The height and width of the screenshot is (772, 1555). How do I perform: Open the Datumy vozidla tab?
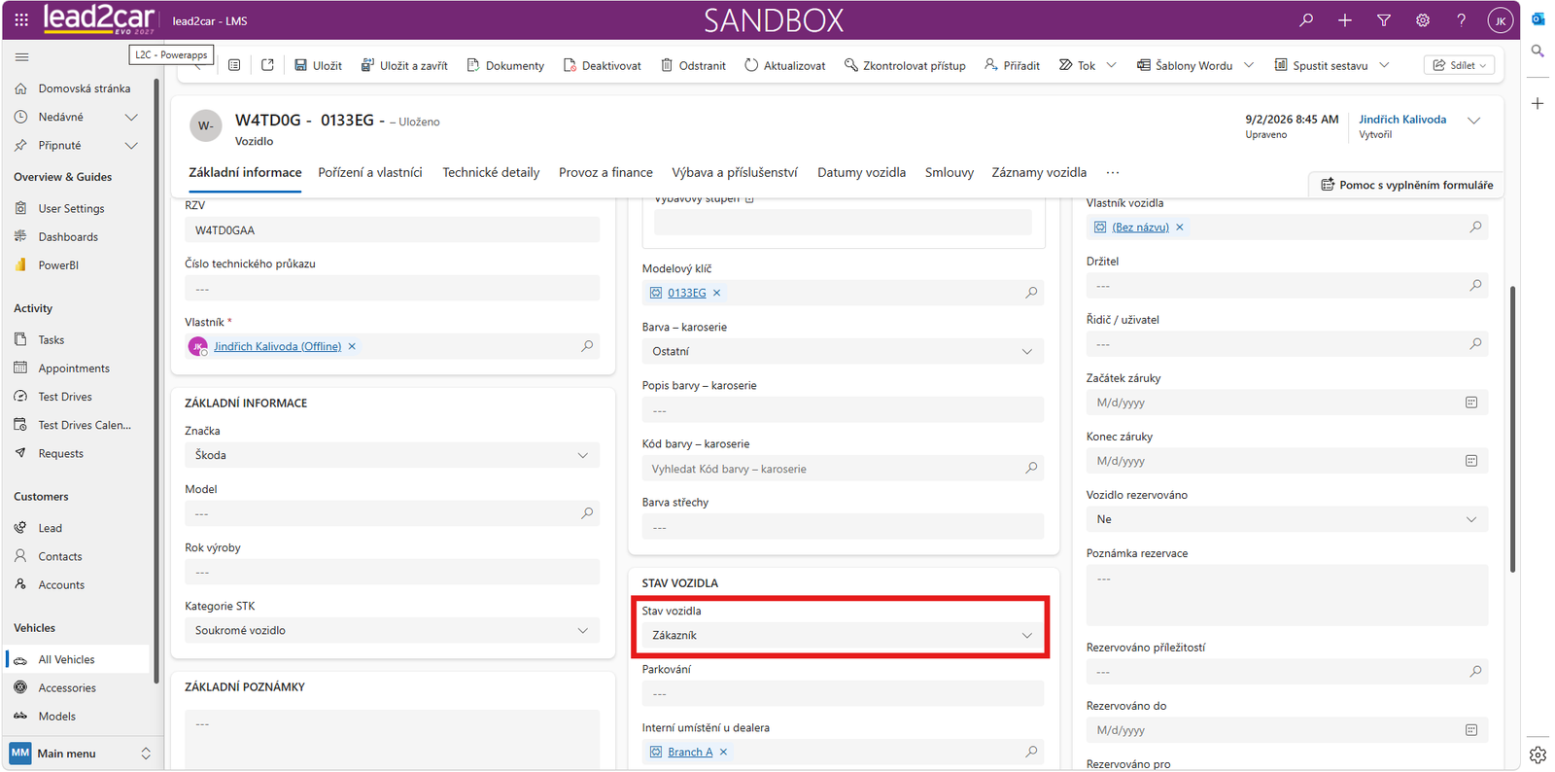(x=861, y=172)
